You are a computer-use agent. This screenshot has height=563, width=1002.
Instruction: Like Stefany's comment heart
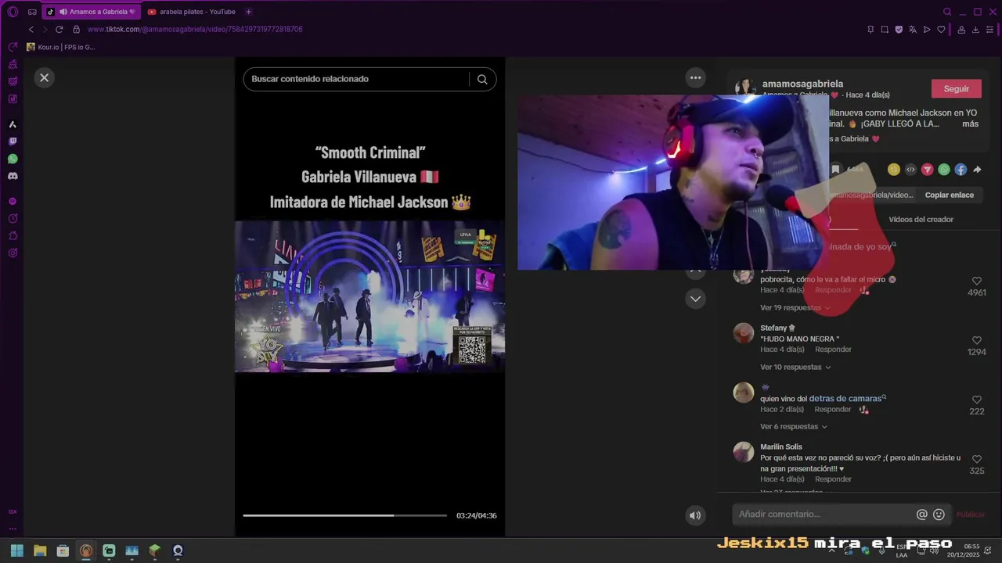pyautogui.click(x=977, y=340)
